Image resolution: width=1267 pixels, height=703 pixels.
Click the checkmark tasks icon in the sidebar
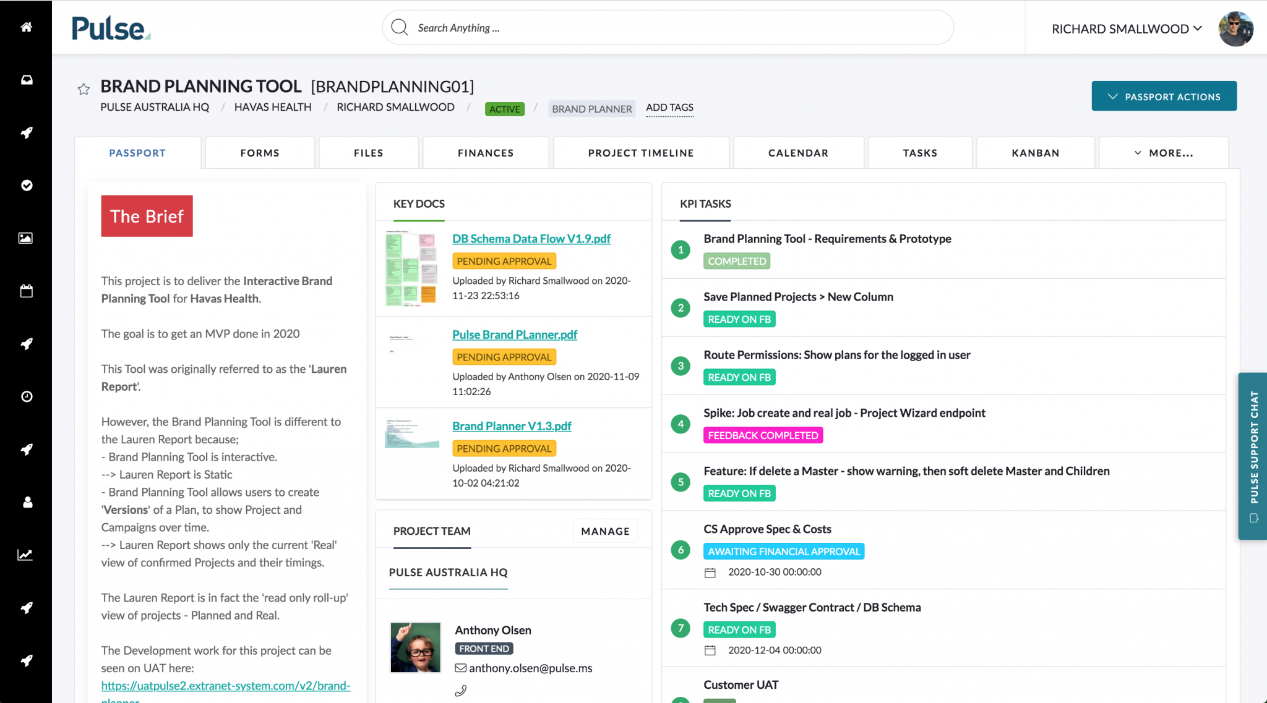point(26,185)
